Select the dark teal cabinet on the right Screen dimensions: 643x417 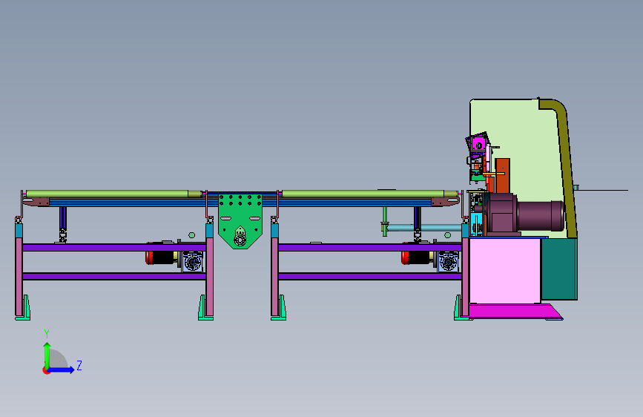click(559, 269)
